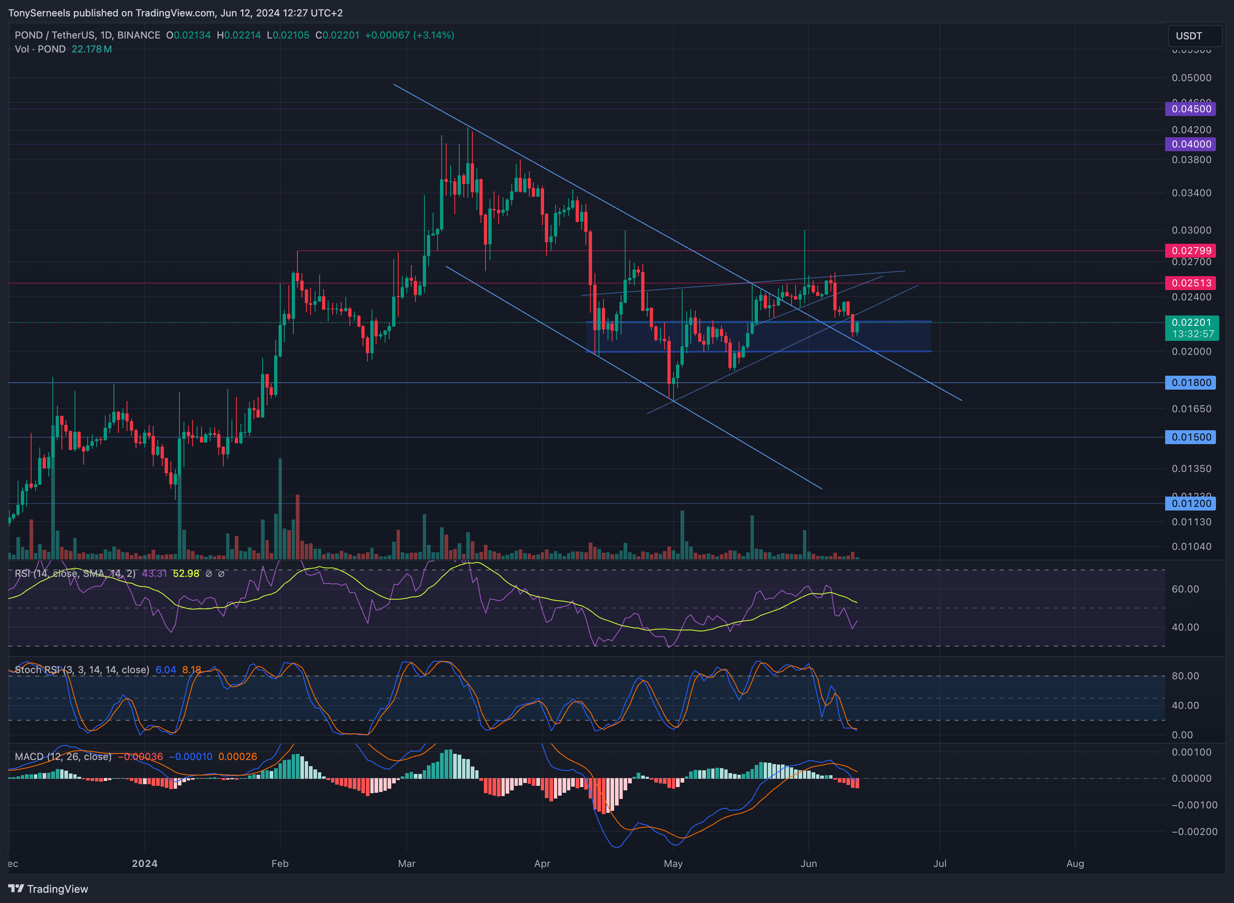Screen dimensions: 1234x903
Task: Click the RSI (14, close, SMA, 14, 2) legend
Action: [x=75, y=574]
